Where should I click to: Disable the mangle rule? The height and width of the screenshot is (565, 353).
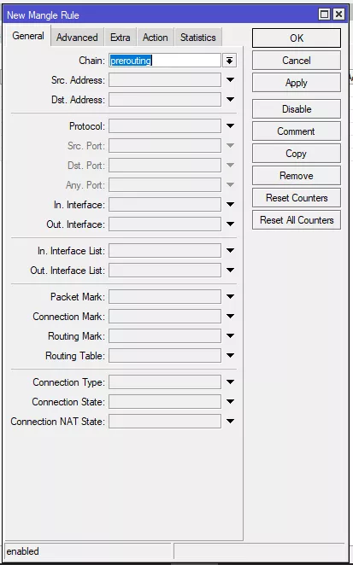pyautogui.click(x=297, y=109)
